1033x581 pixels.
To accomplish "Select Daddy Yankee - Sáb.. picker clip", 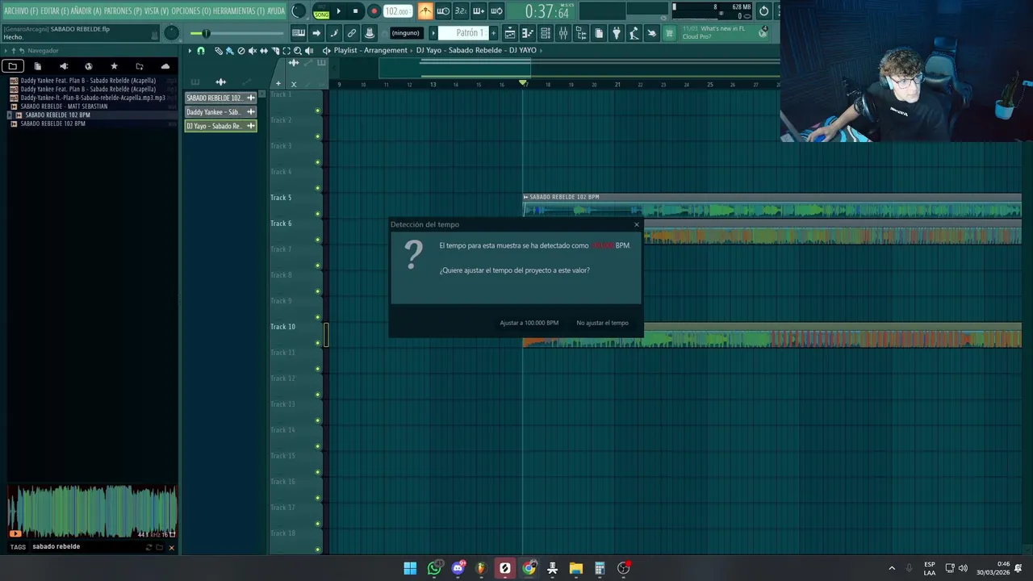I will tap(220, 112).
